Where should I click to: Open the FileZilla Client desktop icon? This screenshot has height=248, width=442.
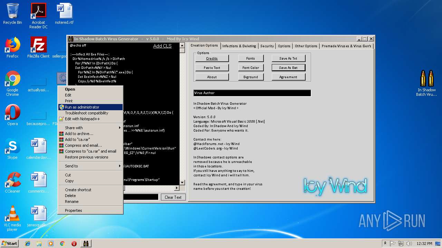coord(38,48)
